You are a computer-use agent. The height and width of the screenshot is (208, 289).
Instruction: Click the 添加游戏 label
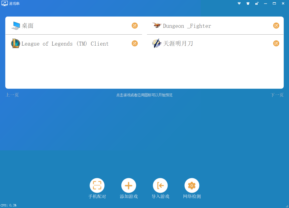coord(129,196)
